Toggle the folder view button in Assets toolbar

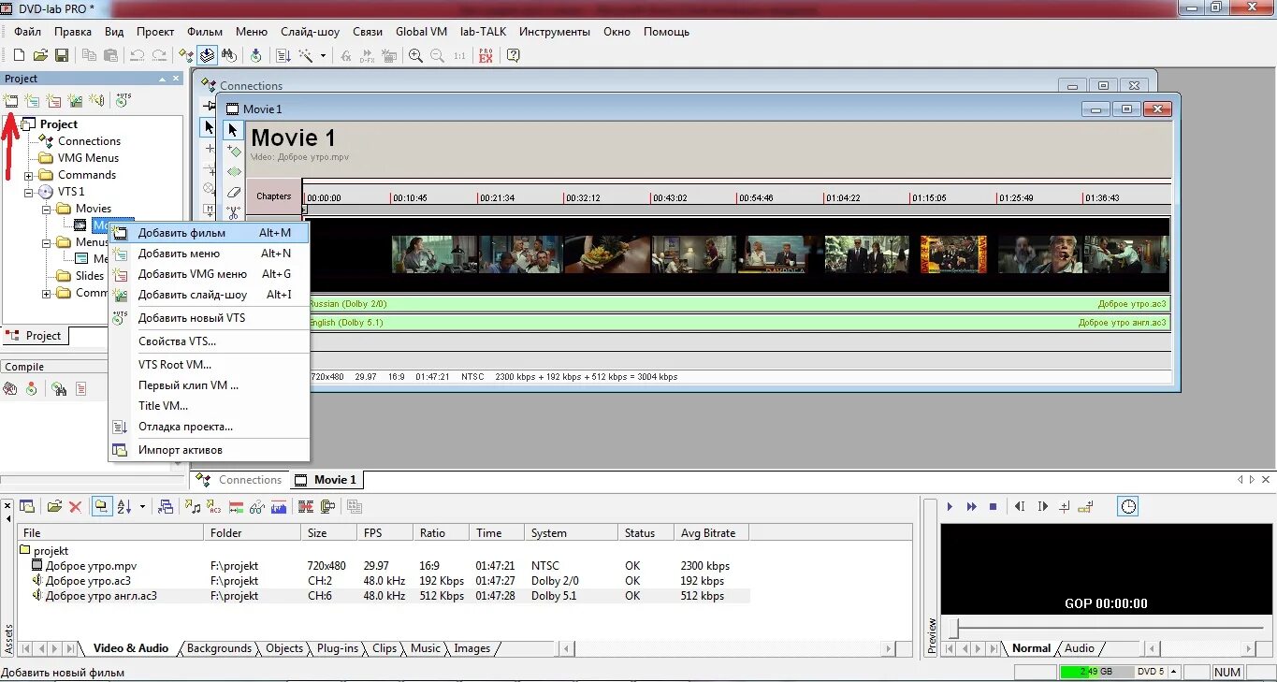pyautogui.click(x=100, y=506)
